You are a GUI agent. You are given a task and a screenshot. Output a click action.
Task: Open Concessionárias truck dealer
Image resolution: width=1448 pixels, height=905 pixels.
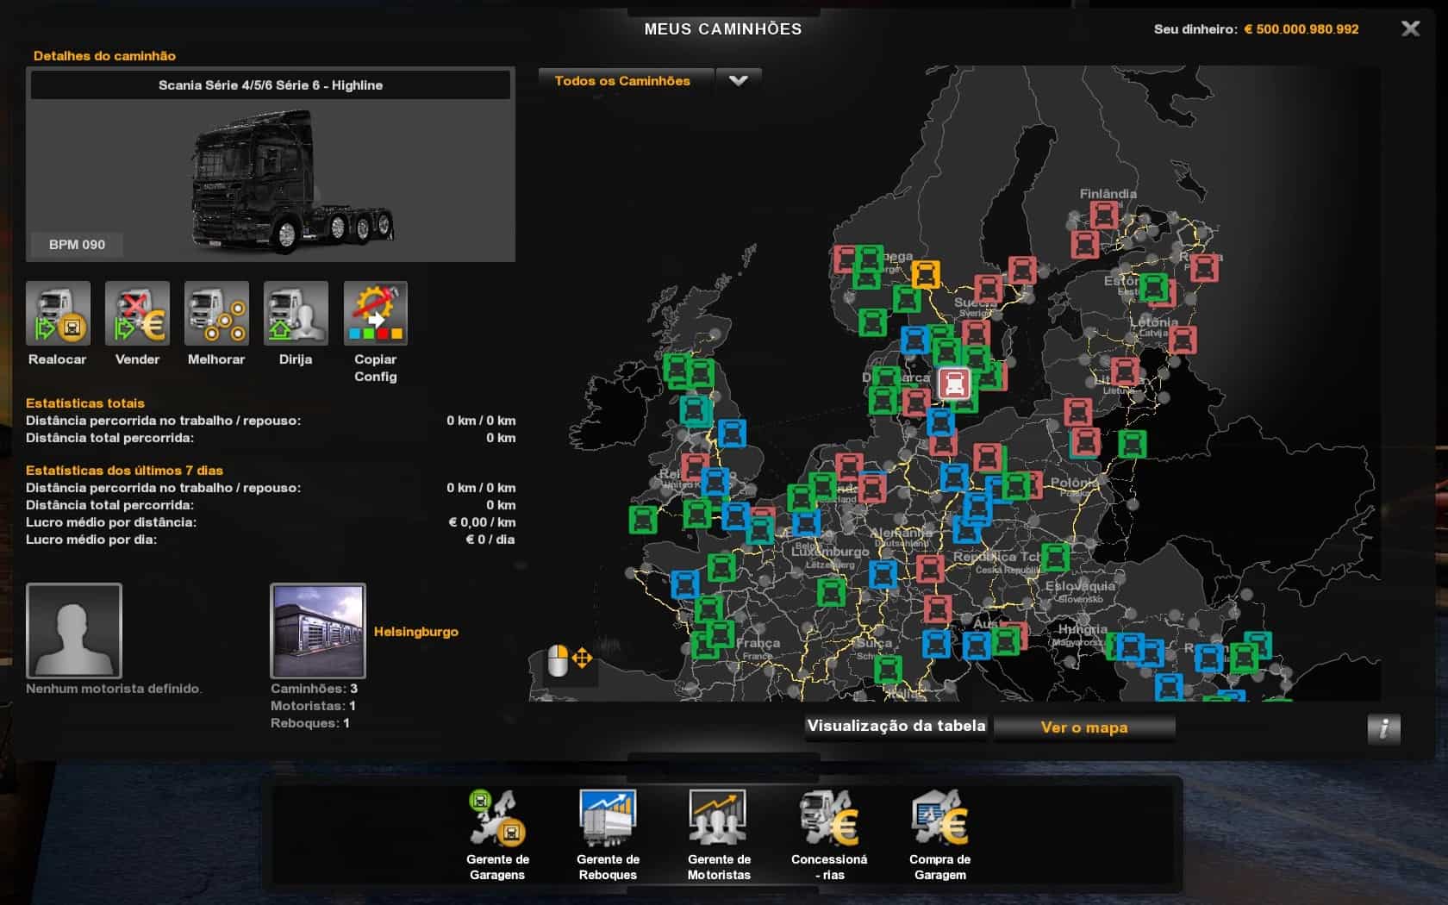[x=829, y=819]
